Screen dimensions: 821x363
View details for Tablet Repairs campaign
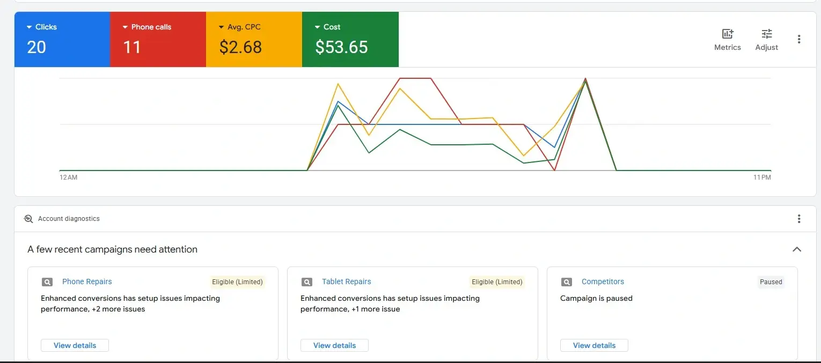334,345
